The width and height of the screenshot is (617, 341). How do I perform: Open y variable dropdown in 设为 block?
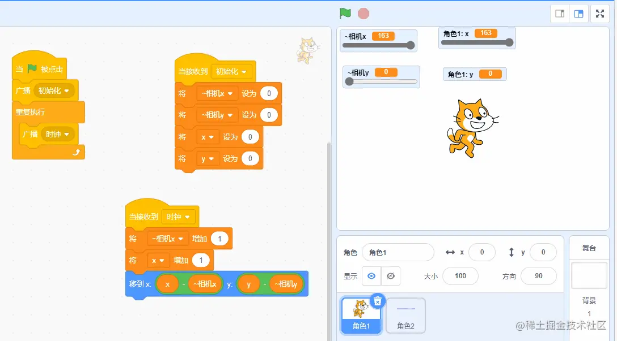pyautogui.click(x=208, y=158)
